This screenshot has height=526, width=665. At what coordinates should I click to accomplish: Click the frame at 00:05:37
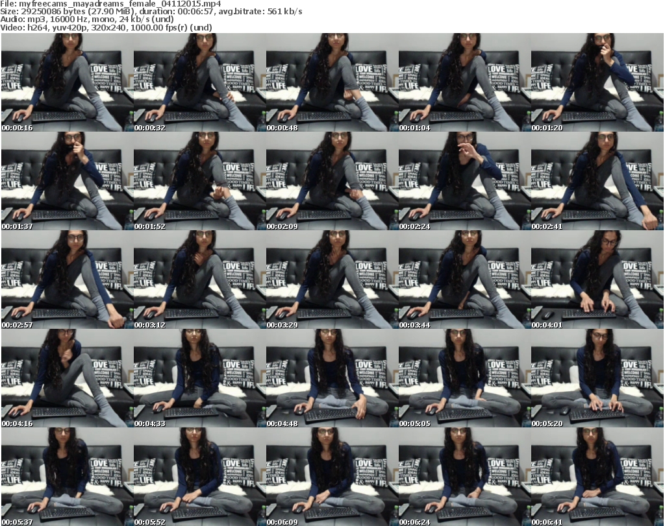pyautogui.click(x=67, y=477)
